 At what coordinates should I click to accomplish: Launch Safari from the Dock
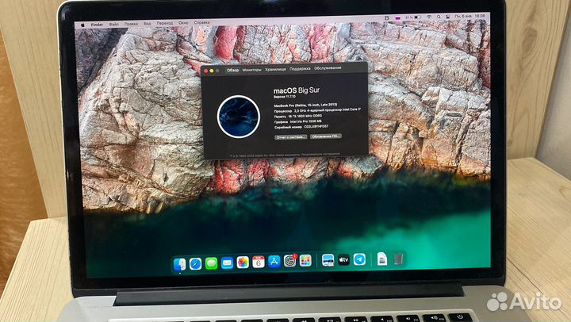coord(195,263)
